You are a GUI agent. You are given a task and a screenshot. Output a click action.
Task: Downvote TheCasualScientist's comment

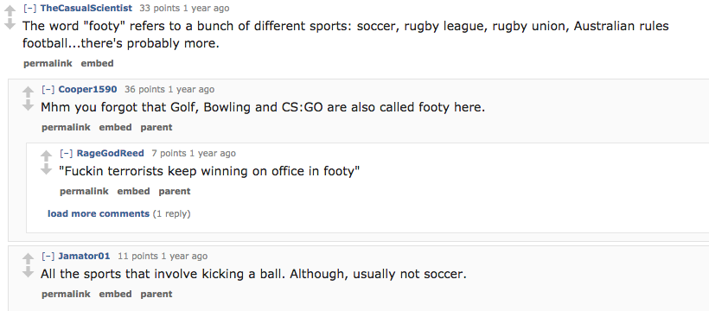point(10,23)
